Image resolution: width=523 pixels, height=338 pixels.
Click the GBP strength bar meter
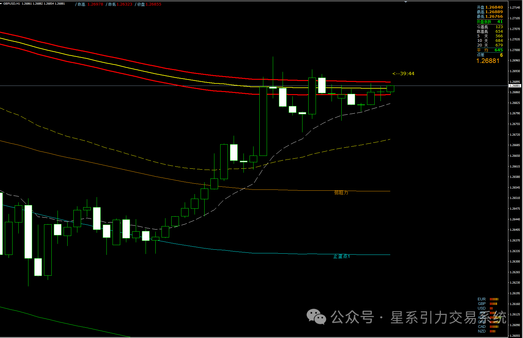493,304
